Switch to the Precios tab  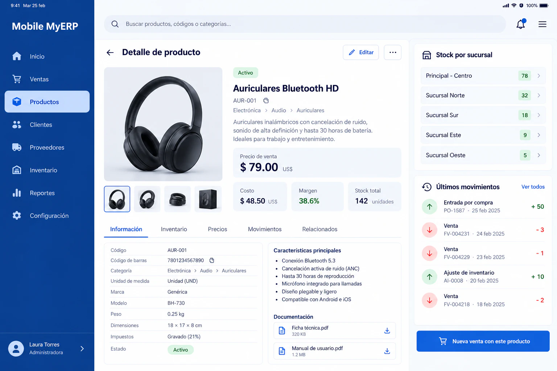[218, 229]
